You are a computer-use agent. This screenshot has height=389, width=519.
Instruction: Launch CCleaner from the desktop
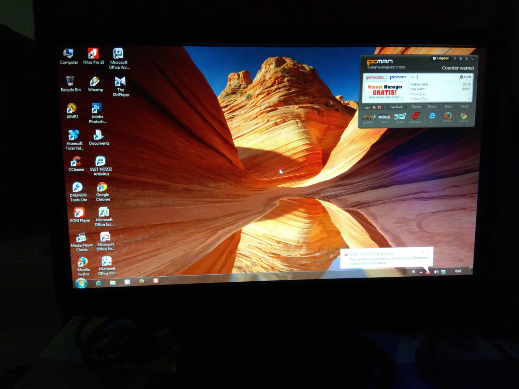coord(76,164)
